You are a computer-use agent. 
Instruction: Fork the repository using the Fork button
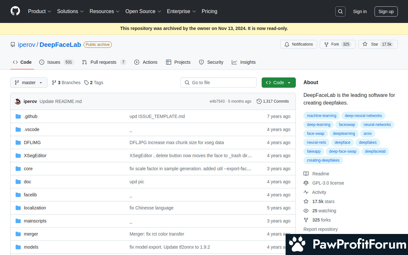pos(338,44)
